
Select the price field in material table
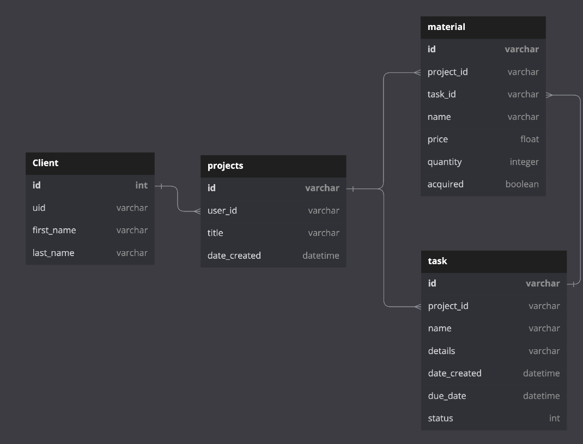pyautogui.click(x=438, y=139)
